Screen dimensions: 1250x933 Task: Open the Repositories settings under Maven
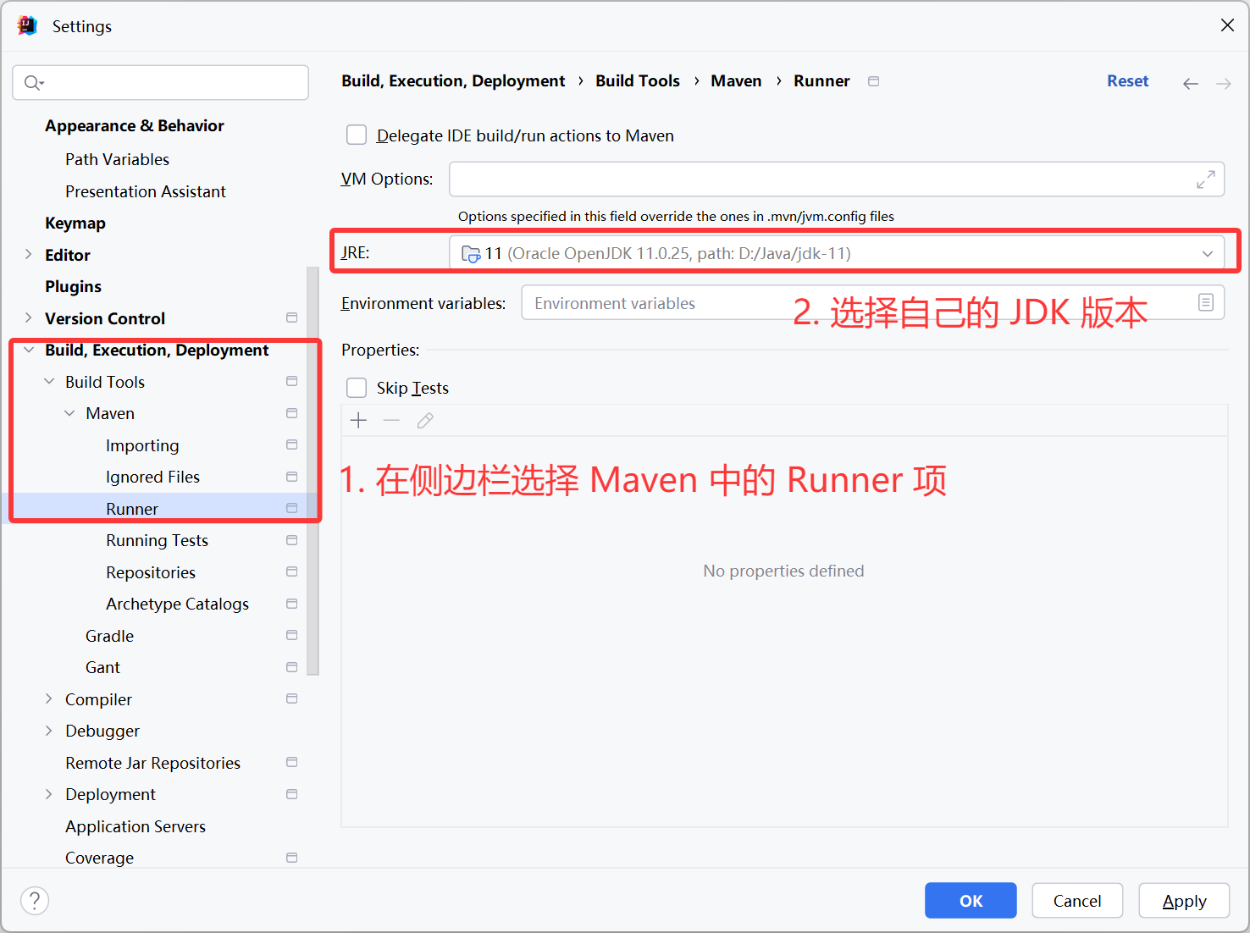(x=151, y=572)
